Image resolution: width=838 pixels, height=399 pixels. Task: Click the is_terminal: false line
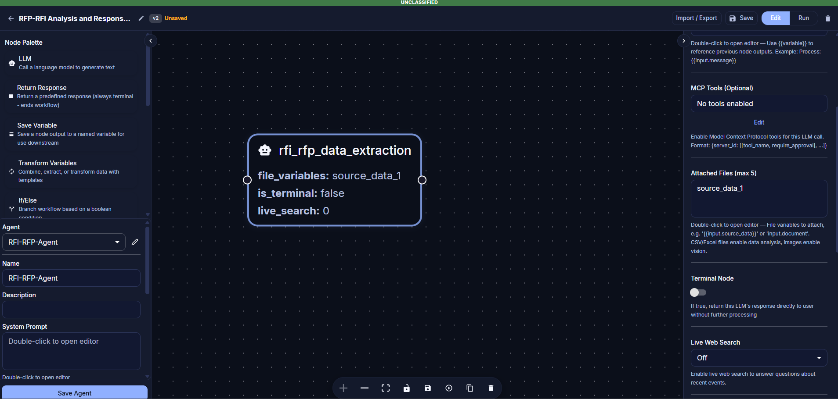[x=301, y=193]
